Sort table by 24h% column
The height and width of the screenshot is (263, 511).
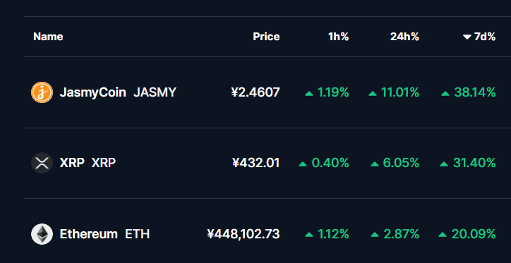pos(404,37)
